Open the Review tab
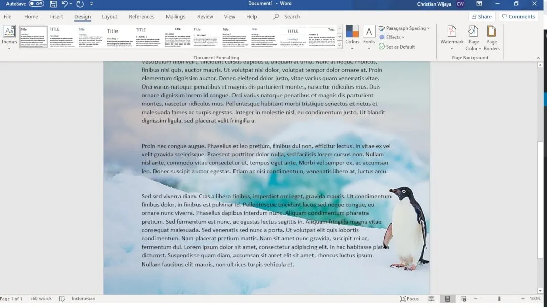The height and width of the screenshot is (307, 547). [x=205, y=16]
